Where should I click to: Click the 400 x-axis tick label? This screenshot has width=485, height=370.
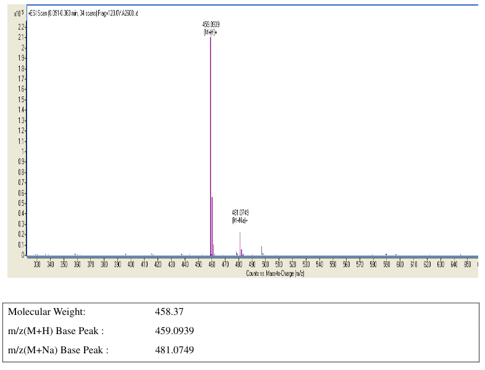[131, 264]
